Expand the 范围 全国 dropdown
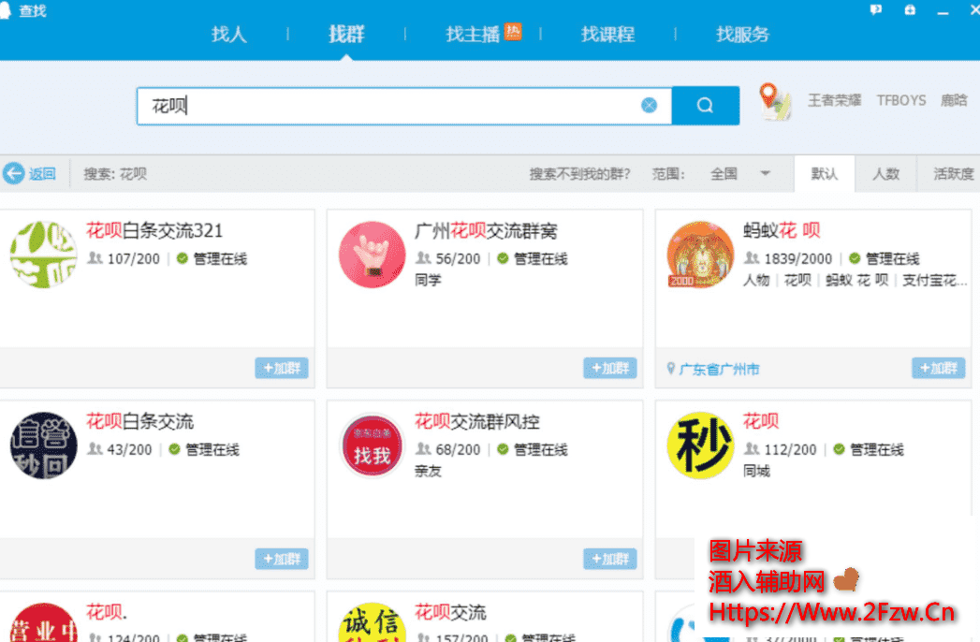Screen dimensions: 980x642 coord(739,174)
